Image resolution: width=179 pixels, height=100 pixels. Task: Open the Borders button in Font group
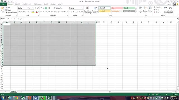tap(28, 12)
